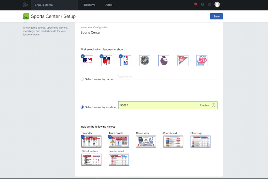Deselect the NBA league logo
The height and width of the screenshot is (179, 268).
coord(126,61)
